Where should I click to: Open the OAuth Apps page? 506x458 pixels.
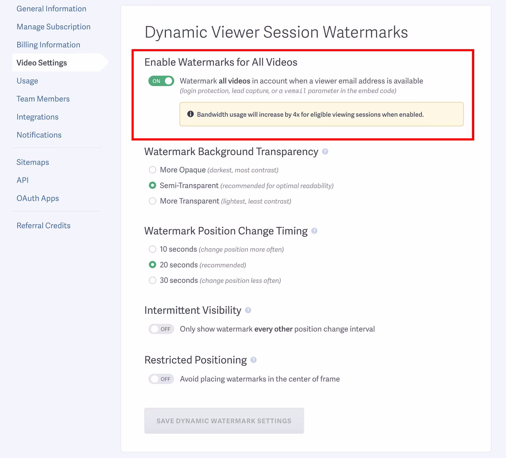pyautogui.click(x=38, y=198)
